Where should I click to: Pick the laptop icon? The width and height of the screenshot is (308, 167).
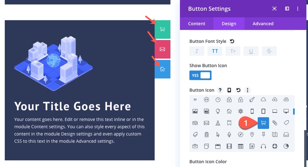(x=275, y=112)
